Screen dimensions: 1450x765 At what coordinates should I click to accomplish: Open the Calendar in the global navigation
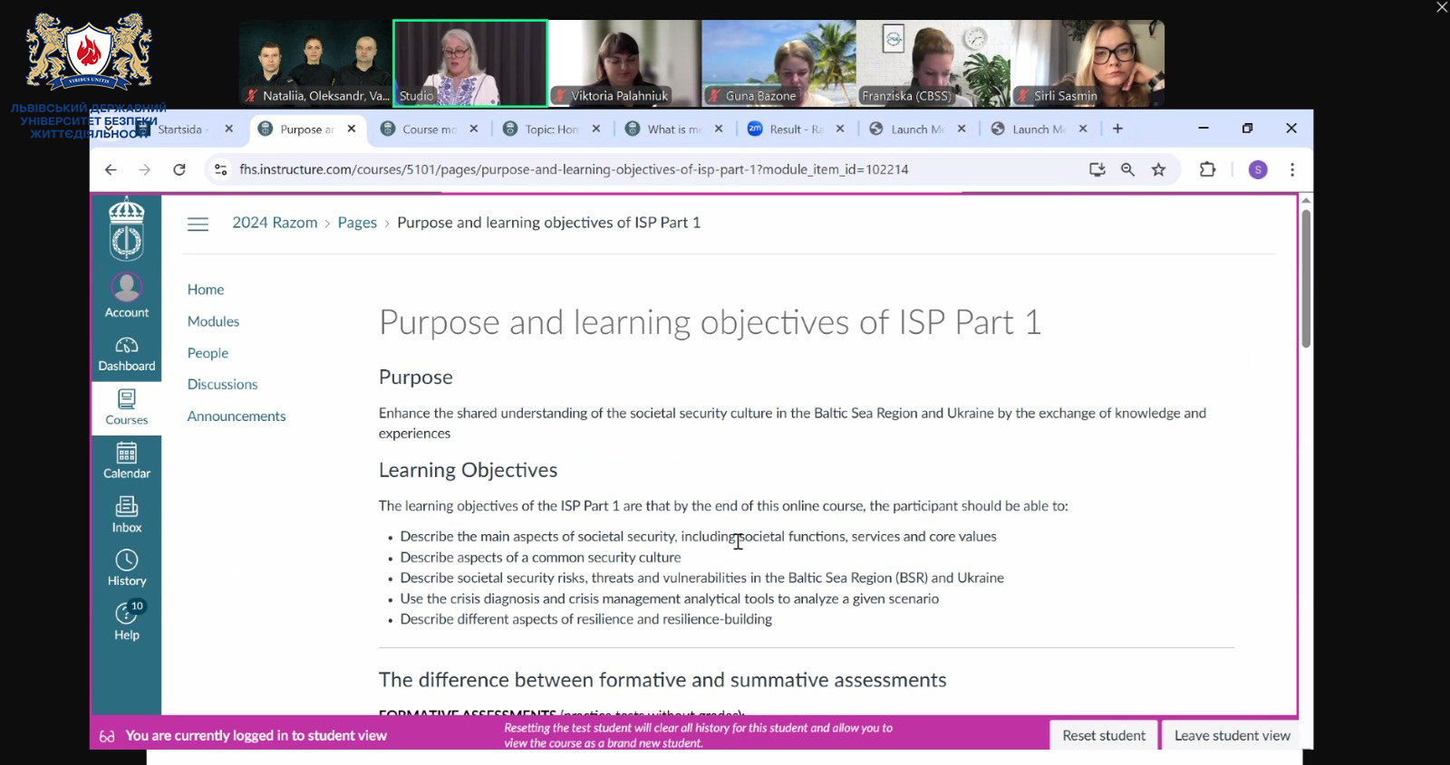(126, 461)
